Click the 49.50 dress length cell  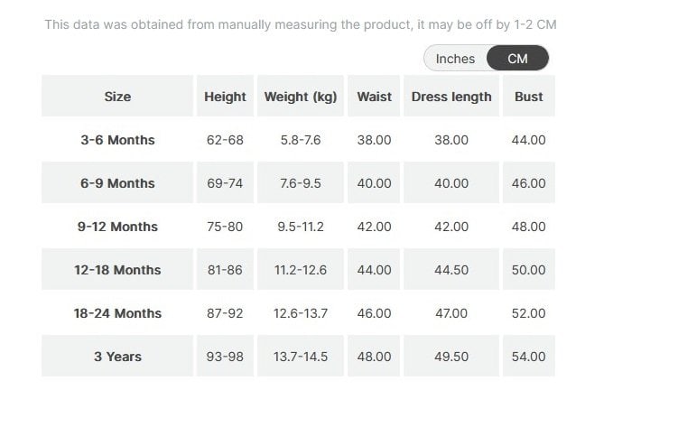pos(451,357)
